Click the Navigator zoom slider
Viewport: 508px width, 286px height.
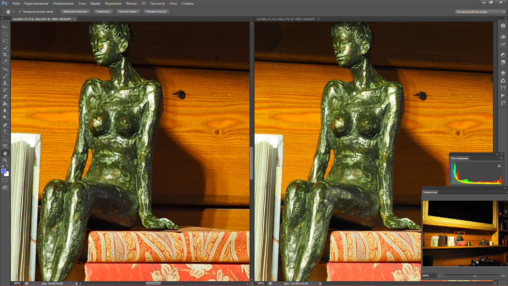475,276
